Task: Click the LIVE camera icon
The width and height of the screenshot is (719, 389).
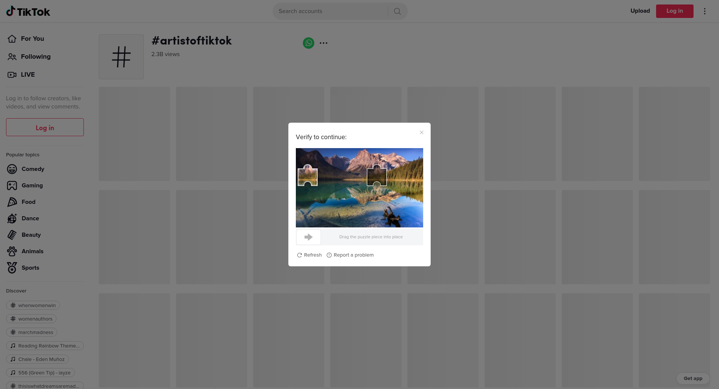Action: [x=12, y=74]
